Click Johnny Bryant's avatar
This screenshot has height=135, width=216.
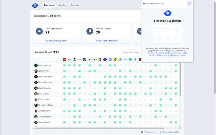click(36, 117)
